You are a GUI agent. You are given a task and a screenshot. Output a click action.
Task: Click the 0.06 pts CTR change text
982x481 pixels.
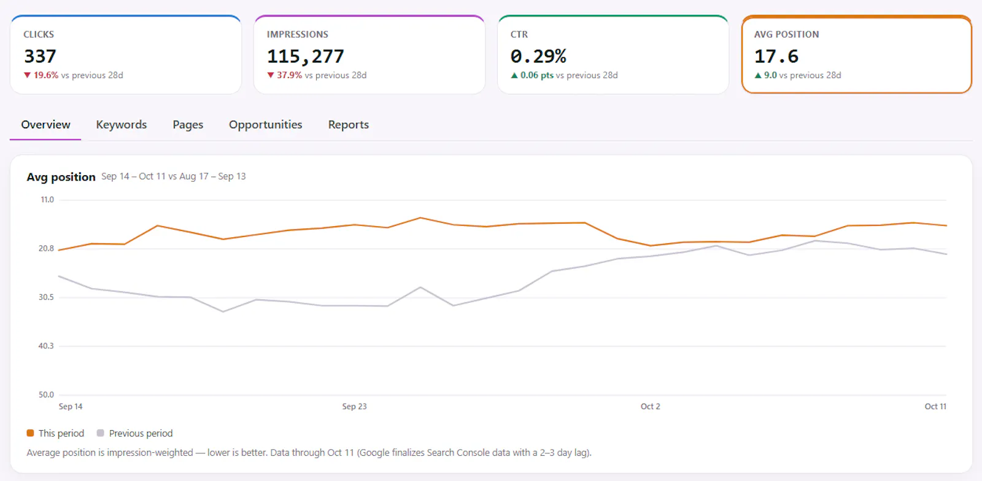537,75
